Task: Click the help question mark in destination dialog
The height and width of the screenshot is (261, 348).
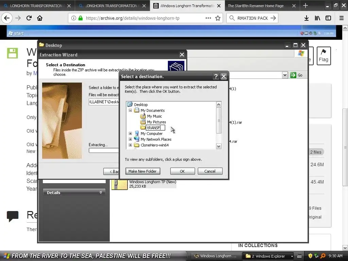Action: 216,76
